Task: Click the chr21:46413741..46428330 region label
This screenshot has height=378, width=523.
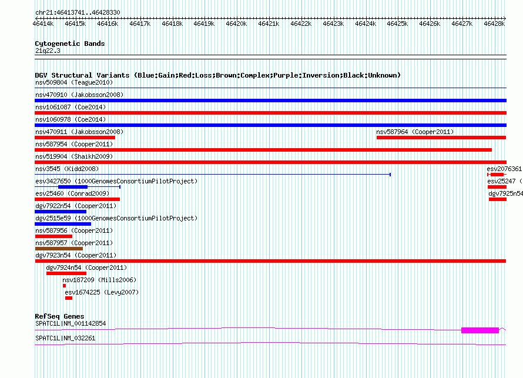Action: pyautogui.click(x=78, y=12)
